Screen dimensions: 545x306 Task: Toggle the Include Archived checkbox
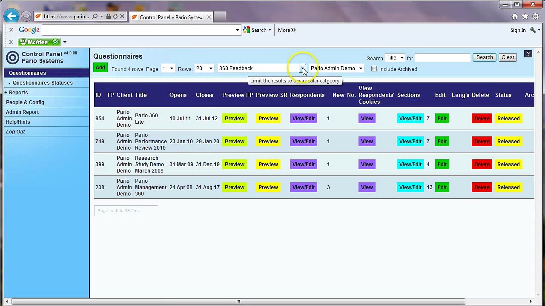(x=374, y=69)
